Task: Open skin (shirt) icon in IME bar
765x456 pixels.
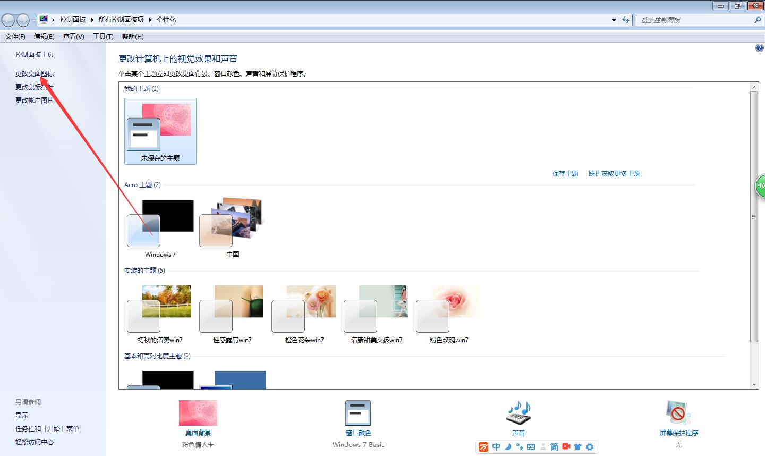Action: [x=578, y=447]
